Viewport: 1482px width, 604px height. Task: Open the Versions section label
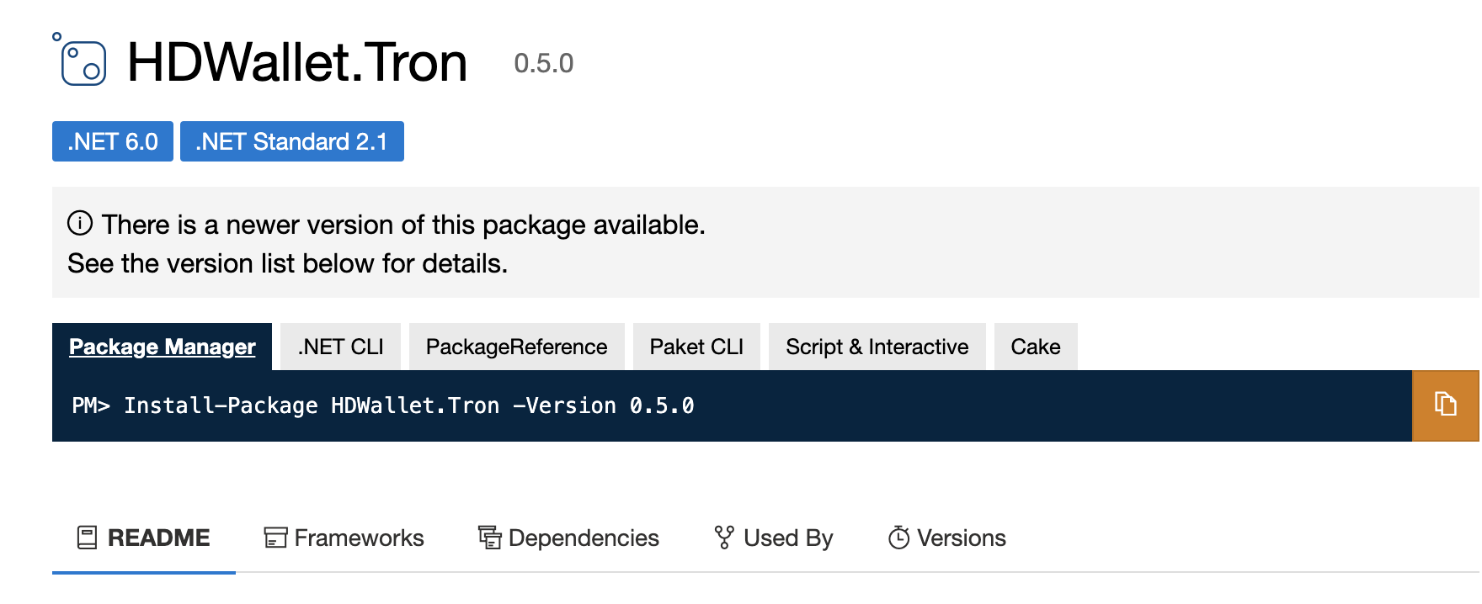click(961, 538)
